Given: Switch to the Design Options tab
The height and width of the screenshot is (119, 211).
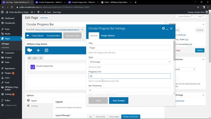Looking at the screenshot, I should coord(108,35).
